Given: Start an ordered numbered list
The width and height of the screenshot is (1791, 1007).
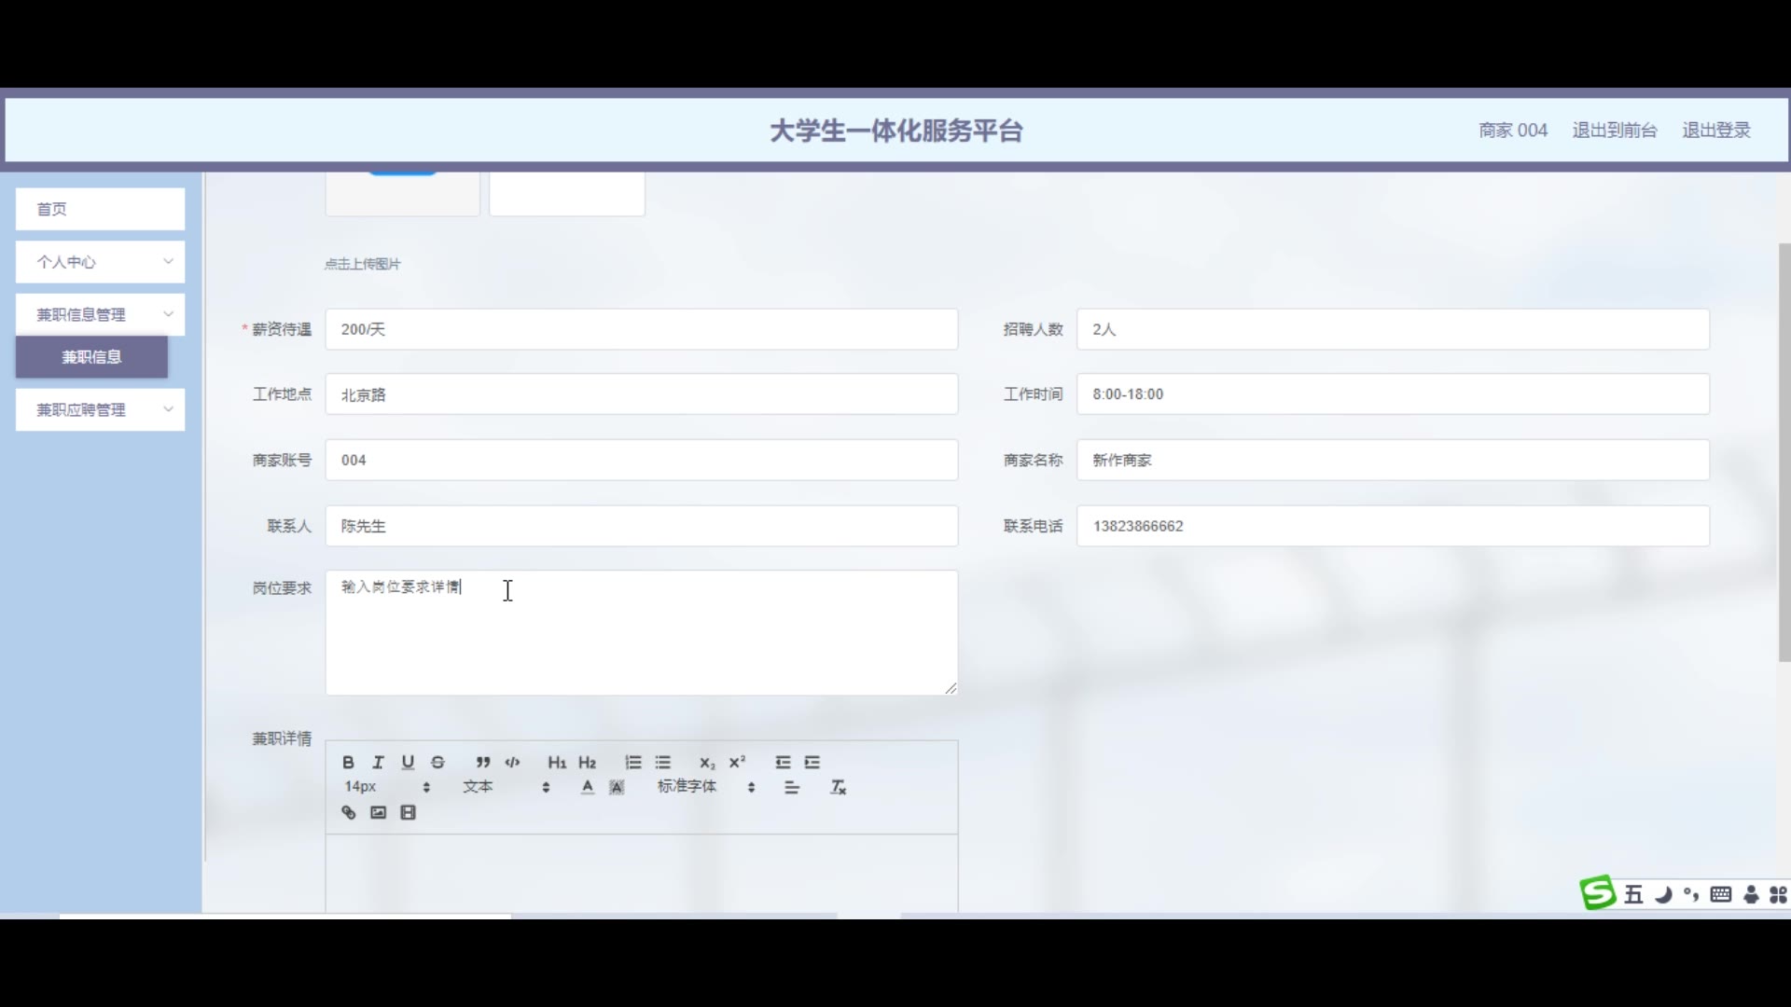Looking at the screenshot, I should click(x=633, y=763).
